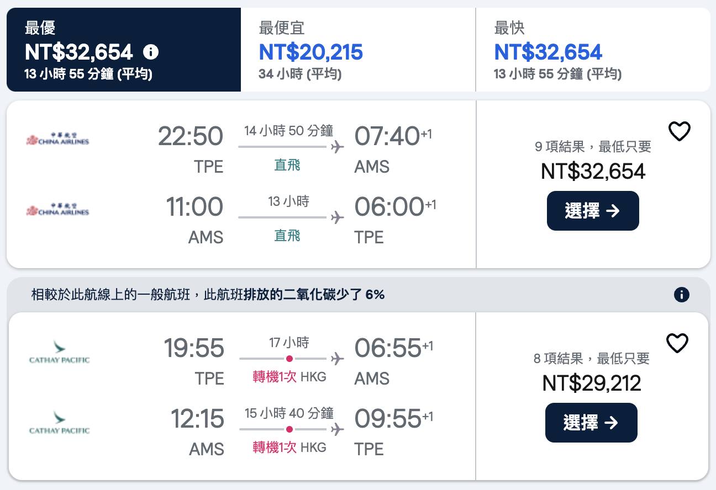Click China Airlines logo on outbound flight
Screen dimensions: 716x490
pos(57,139)
